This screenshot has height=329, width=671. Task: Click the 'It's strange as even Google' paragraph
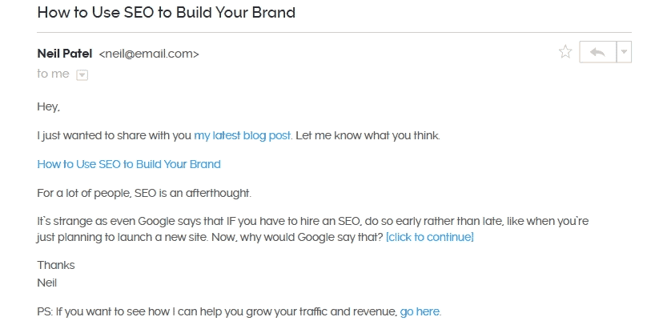pos(313,229)
